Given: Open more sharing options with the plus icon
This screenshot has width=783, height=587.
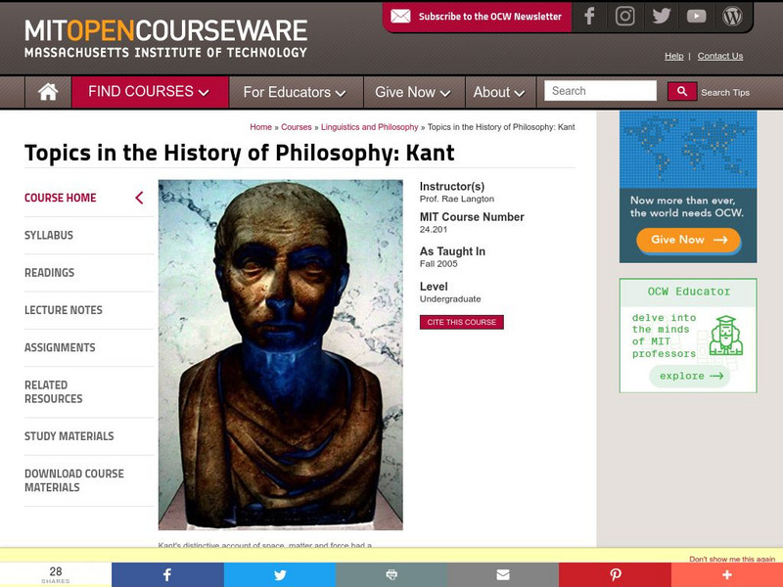Looking at the screenshot, I should (x=726, y=574).
